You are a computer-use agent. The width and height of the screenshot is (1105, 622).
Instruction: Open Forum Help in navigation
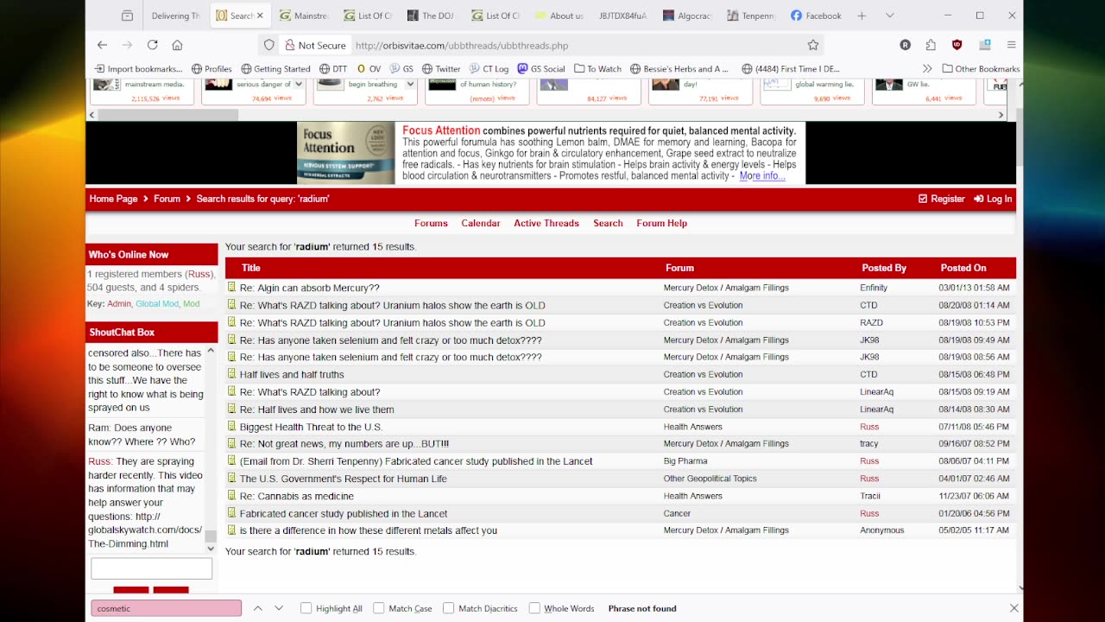click(x=662, y=223)
